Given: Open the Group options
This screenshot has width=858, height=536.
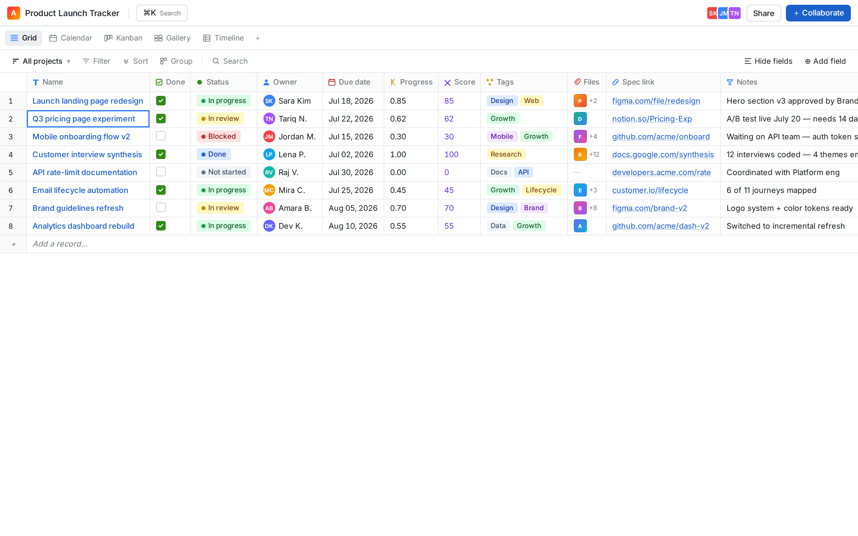Looking at the screenshot, I should 176,61.
